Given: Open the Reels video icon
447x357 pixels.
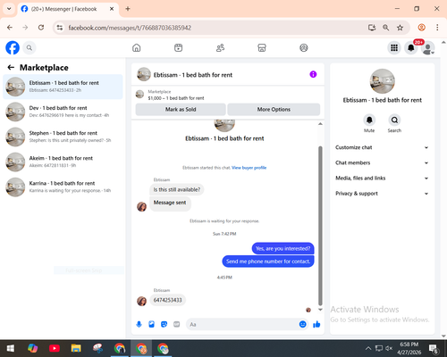Looking at the screenshot, I should (x=178, y=47).
